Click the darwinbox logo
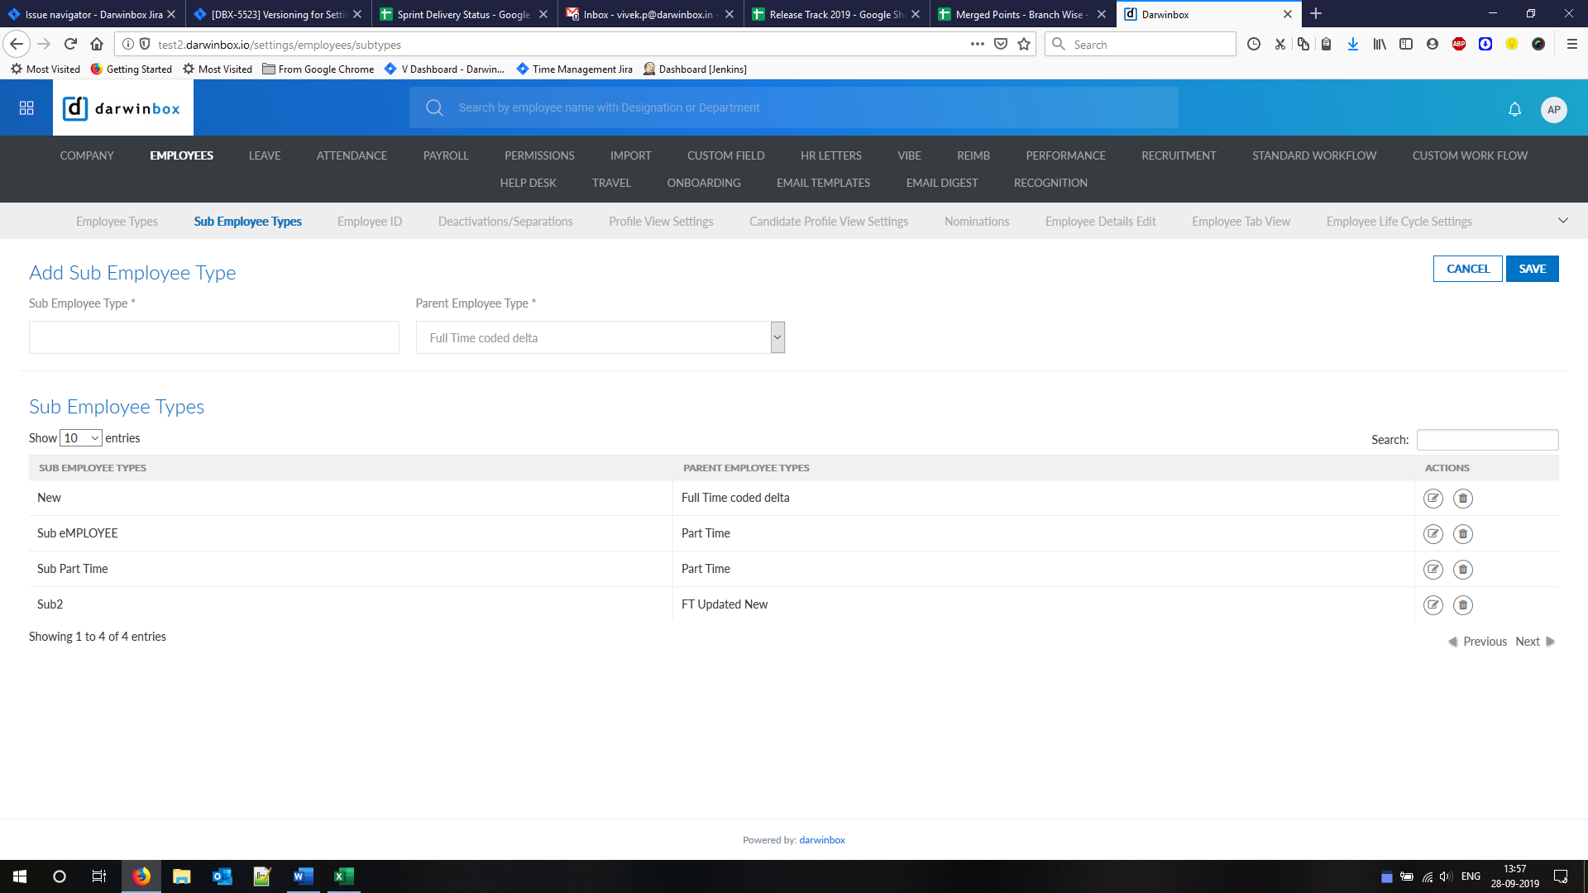This screenshot has width=1588, height=893. click(122, 108)
